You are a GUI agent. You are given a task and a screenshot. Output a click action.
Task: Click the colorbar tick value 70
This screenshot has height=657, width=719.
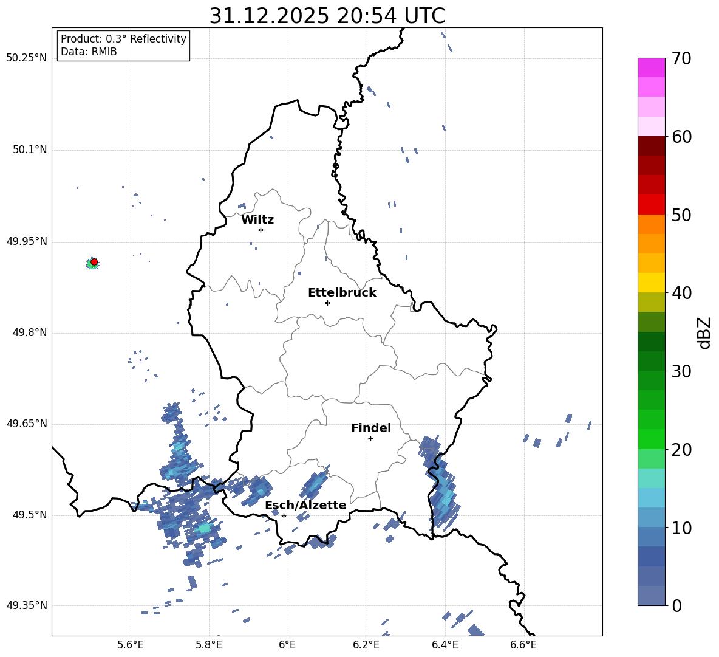pyautogui.click(x=681, y=58)
